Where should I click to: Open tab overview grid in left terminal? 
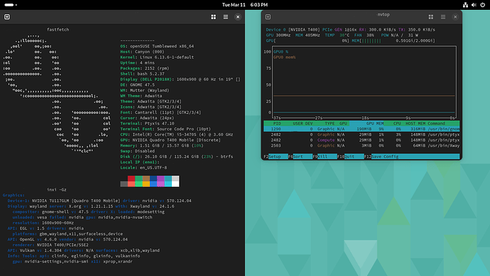214,17
